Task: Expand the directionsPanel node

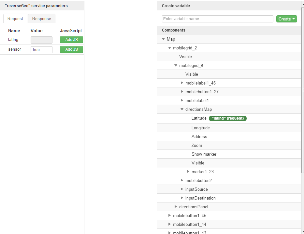Action: tap(176, 207)
